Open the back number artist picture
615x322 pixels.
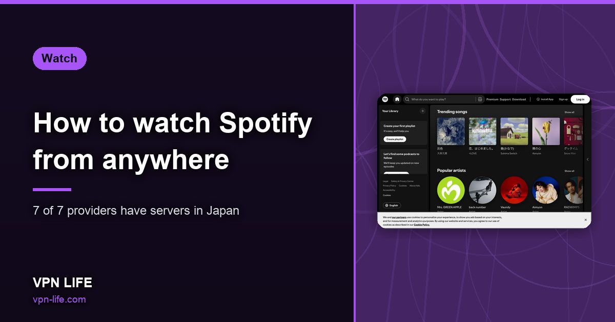pos(483,190)
